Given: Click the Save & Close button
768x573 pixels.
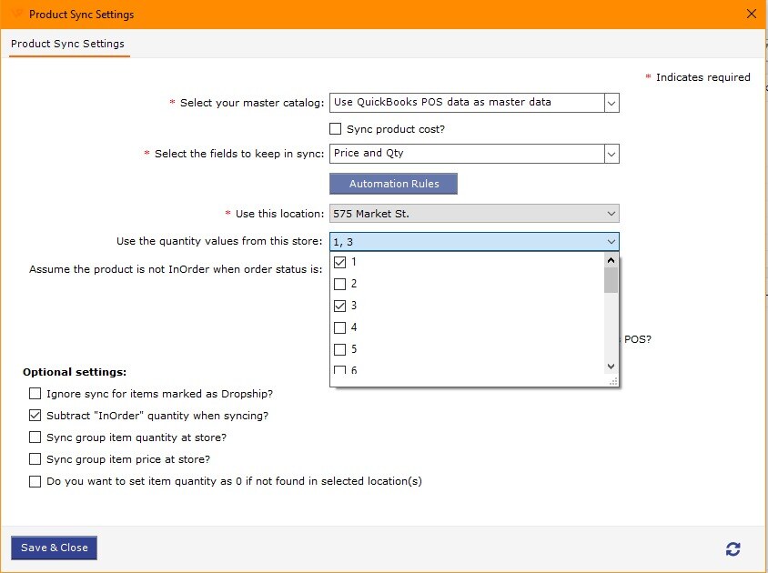Looking at the screenshot, I should [54, 548].
